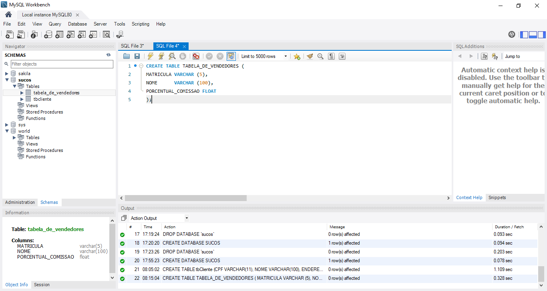Expand Tables folder under world
547x291 pixels.
coord(14,138)
